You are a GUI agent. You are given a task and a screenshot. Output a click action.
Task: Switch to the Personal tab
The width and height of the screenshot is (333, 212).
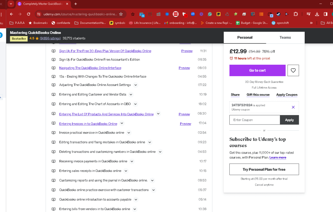(x=245, y=38)
